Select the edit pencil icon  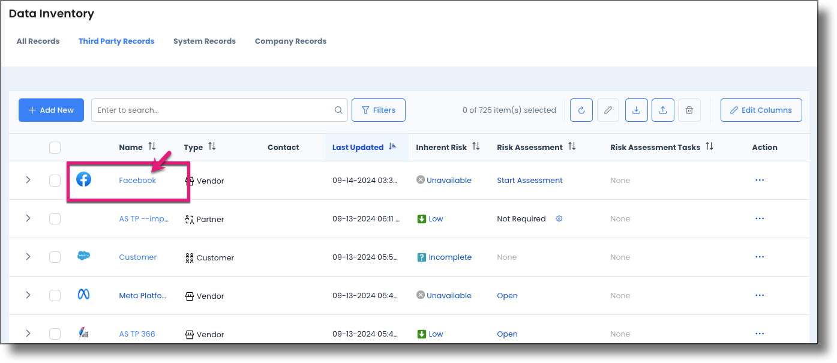tap(608, 110)
